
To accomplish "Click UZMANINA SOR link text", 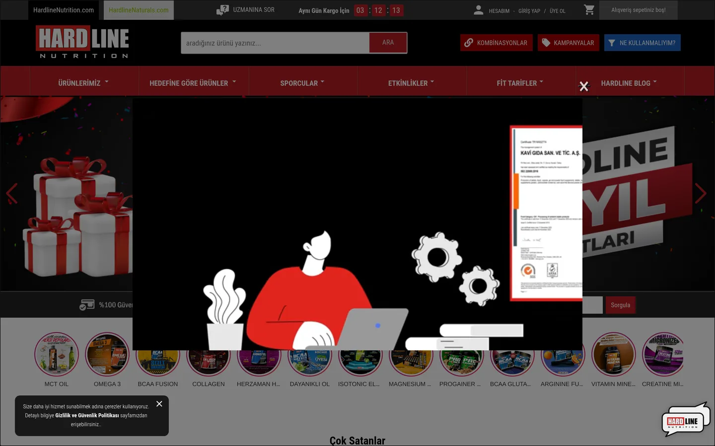I will pos(254,10).
